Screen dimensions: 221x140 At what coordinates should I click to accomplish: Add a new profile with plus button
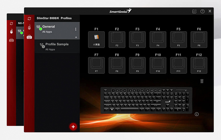pos(73,127)
